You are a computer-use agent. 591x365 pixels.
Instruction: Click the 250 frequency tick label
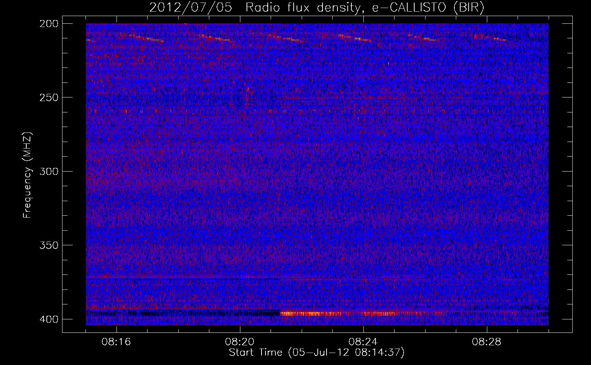pyautogui.click(x=49, y=97)
